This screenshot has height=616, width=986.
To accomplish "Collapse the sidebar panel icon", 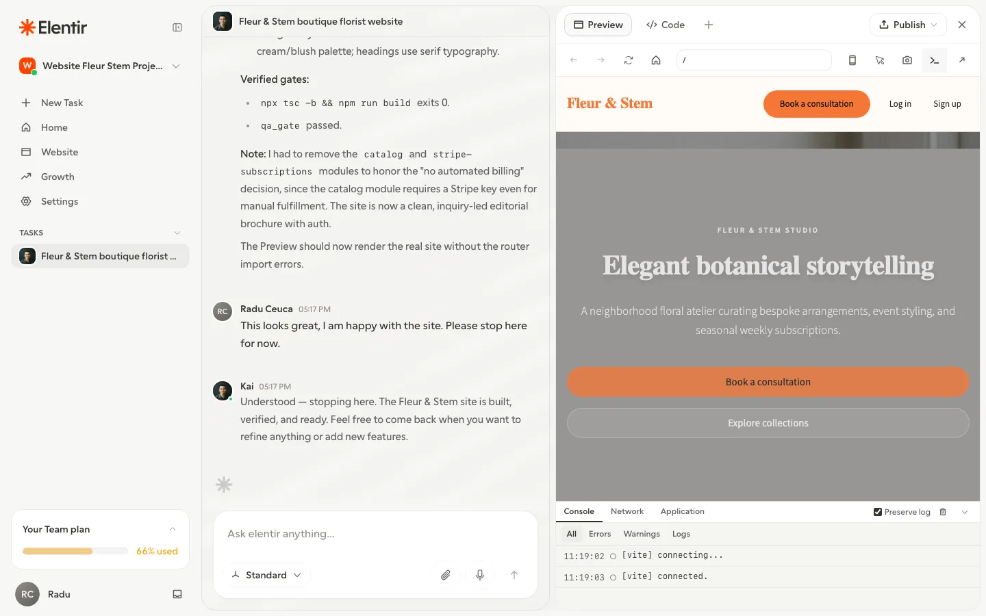I will (x=177, y=27).
